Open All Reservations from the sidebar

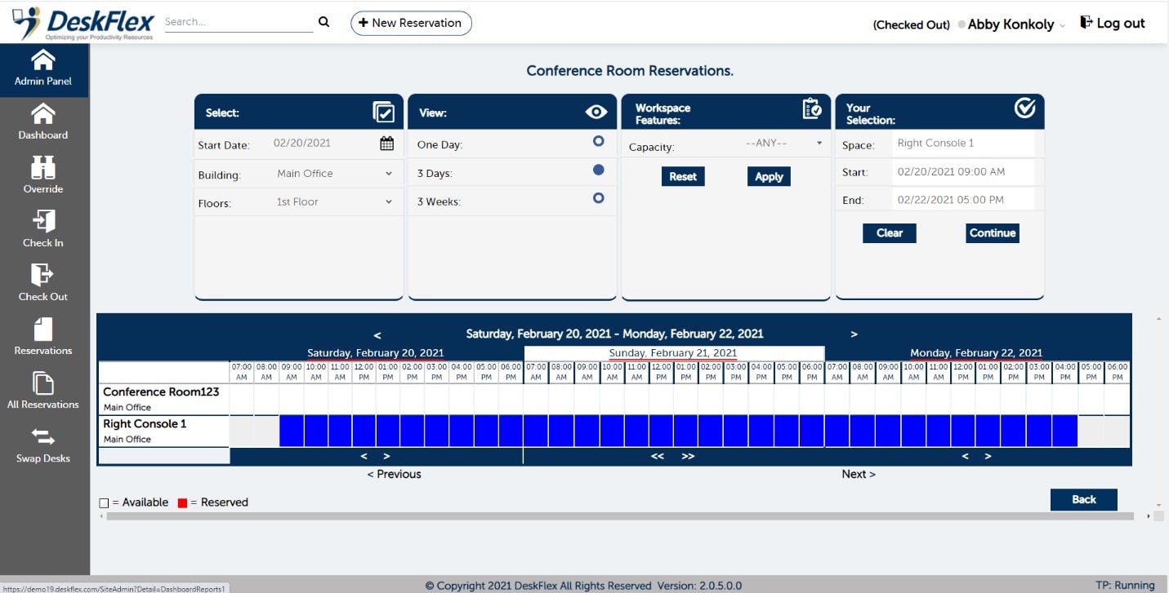pyautogui.click(x=42, y=384)
